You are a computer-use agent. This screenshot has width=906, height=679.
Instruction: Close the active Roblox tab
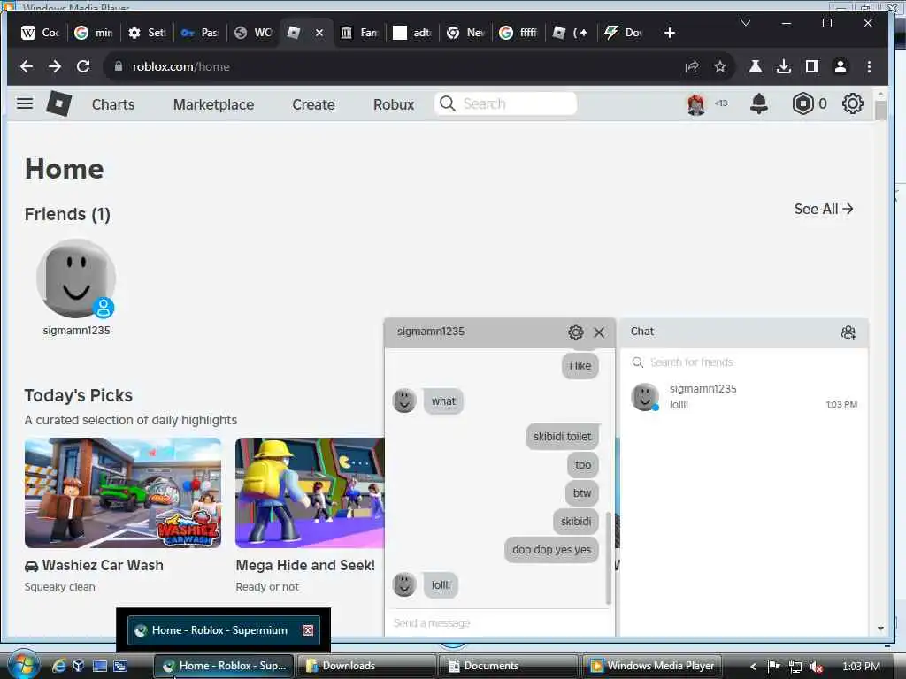[319, 33]
